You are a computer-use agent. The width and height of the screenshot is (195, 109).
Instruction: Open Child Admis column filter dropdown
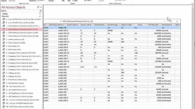click(x=106, y=25)
